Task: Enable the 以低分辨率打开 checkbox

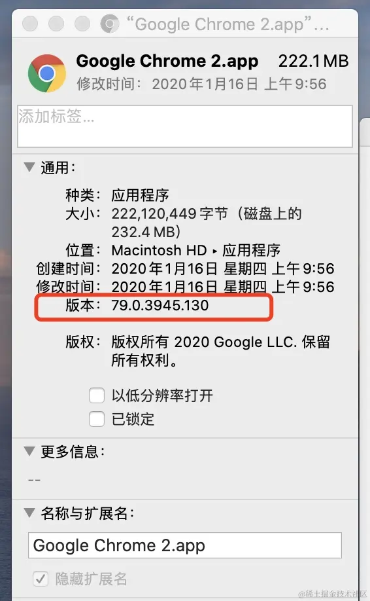Action: [x=97, y=395]
